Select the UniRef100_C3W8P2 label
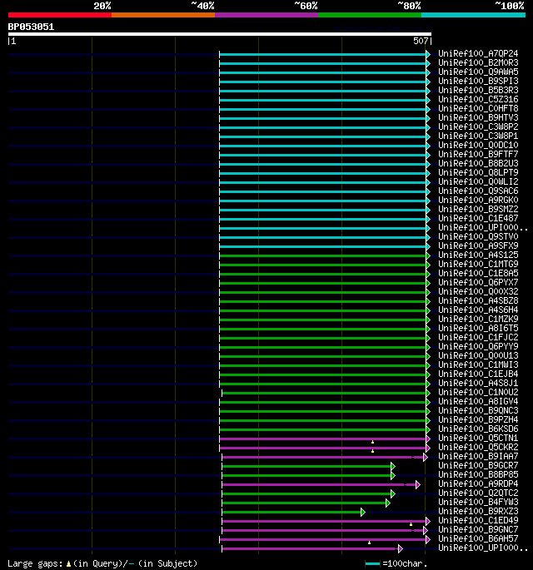This screenshot has width=533, height=570. (x=478, y=126)
